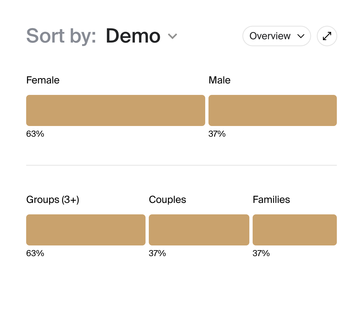Select the Male demographic bar
The image size is (363, 324).
click(x=273, y=110)
